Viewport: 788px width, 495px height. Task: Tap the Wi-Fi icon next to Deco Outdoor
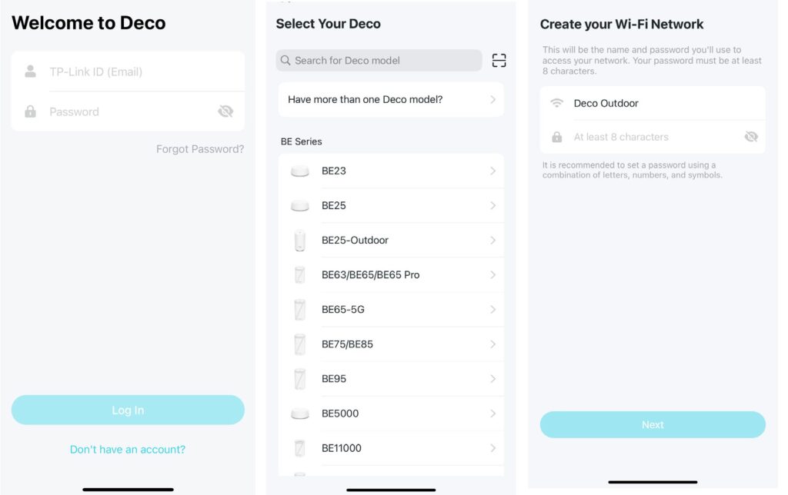click(556, 103)
